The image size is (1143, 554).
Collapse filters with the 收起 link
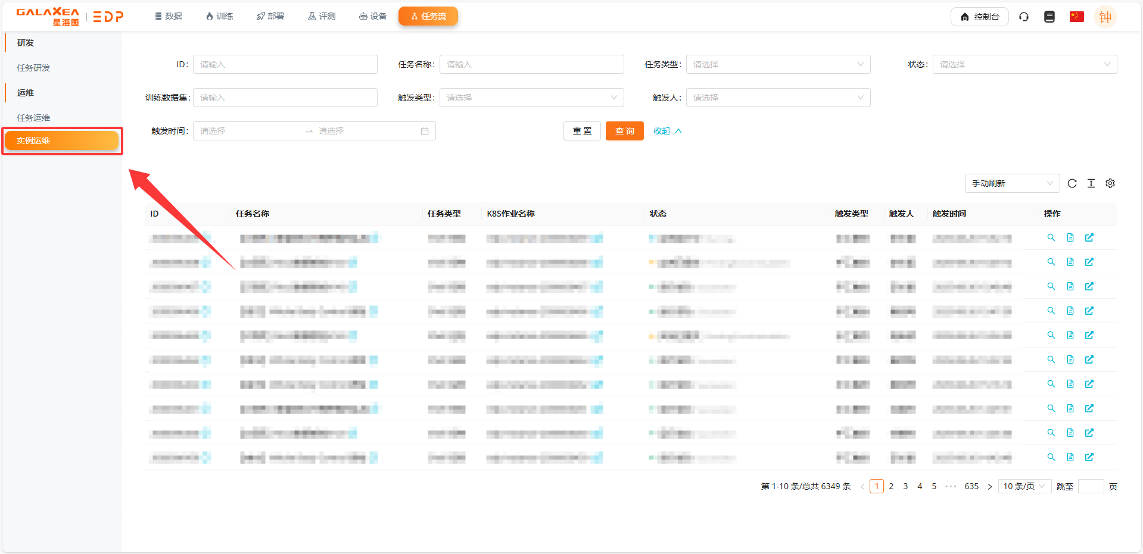click(667, 131)
